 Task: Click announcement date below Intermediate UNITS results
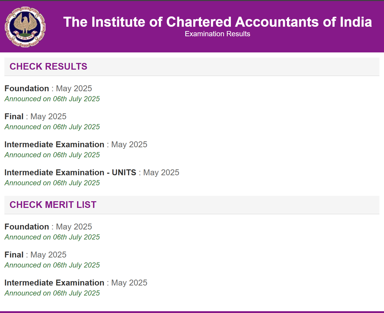52,183
